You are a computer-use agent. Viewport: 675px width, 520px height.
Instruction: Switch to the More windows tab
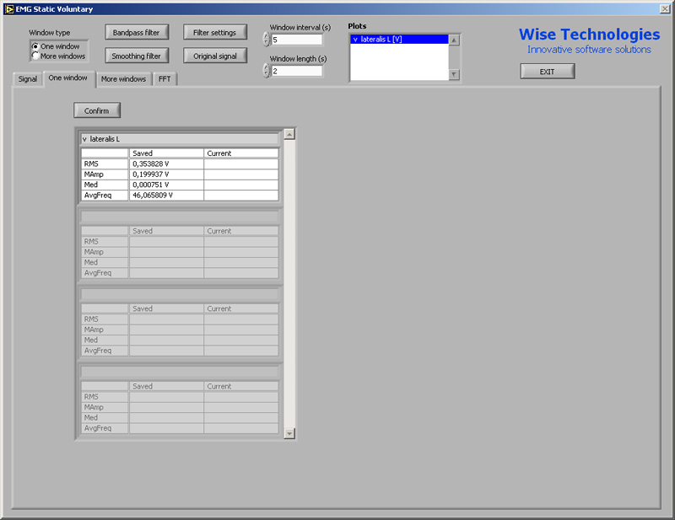(x=123, y=78)
